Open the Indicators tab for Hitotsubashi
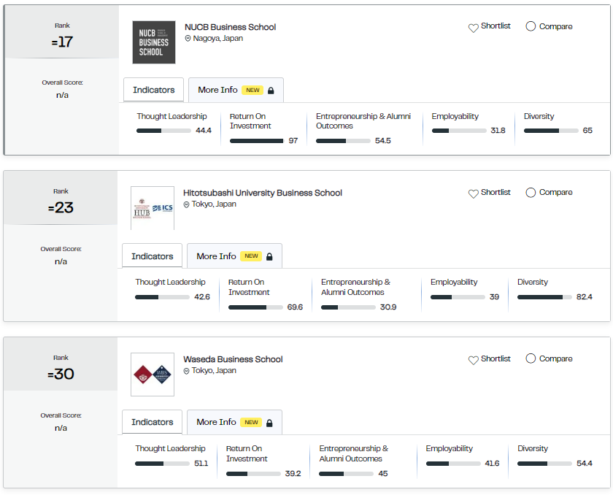 [x=152, y=256]
